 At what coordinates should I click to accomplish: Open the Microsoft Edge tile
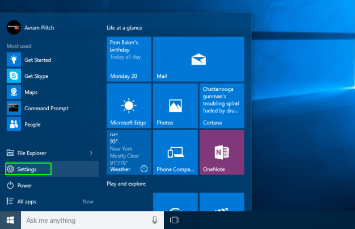129,106
